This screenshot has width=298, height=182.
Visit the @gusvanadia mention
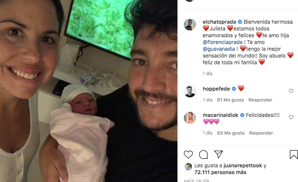[219, 49]
